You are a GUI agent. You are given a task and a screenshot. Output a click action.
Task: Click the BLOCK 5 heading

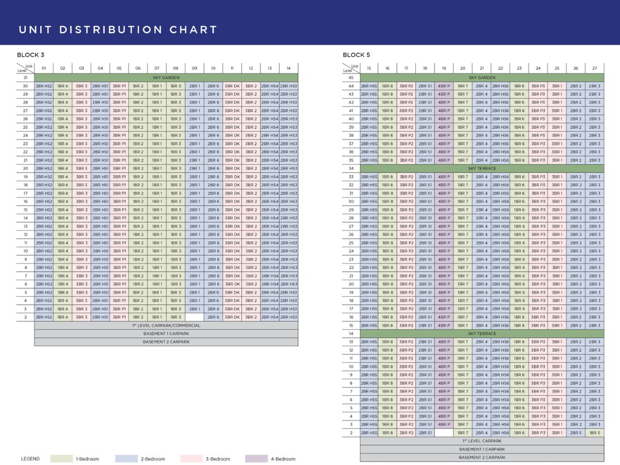(x=357, y=55)
